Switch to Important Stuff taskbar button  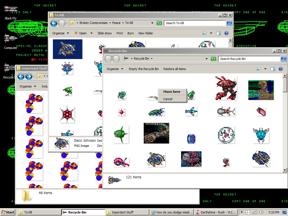(x=127, y=212)
